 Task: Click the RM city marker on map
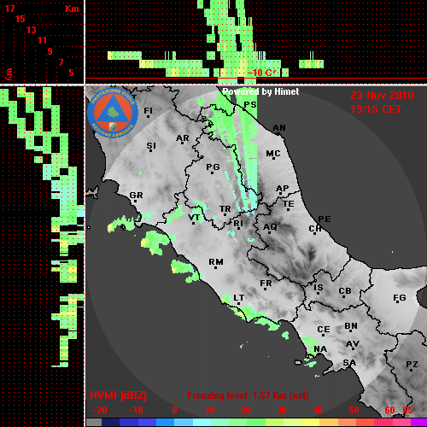216,267
